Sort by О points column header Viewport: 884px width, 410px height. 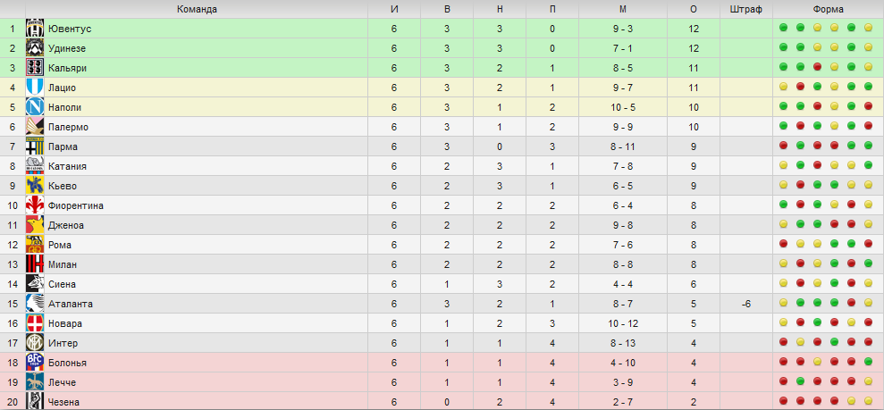pos(694,9)
